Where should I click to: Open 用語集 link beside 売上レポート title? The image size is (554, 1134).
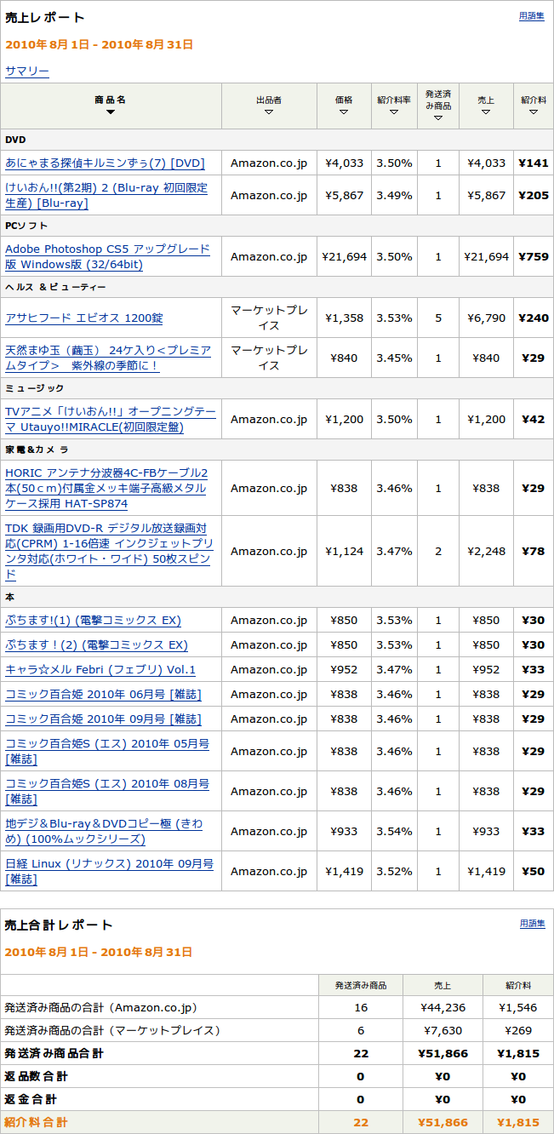tap(532, 16)
